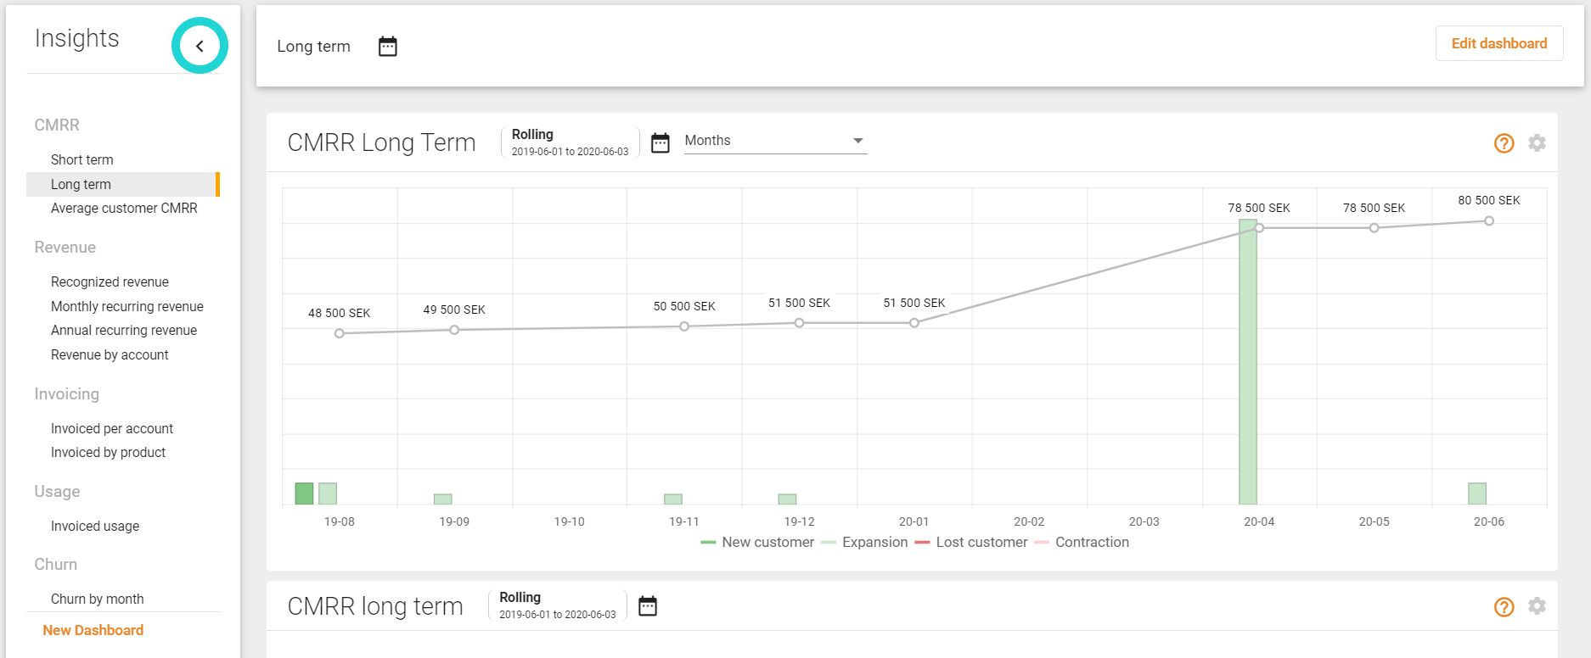
Task: Open Churn by month report
Action: (98, 599)
